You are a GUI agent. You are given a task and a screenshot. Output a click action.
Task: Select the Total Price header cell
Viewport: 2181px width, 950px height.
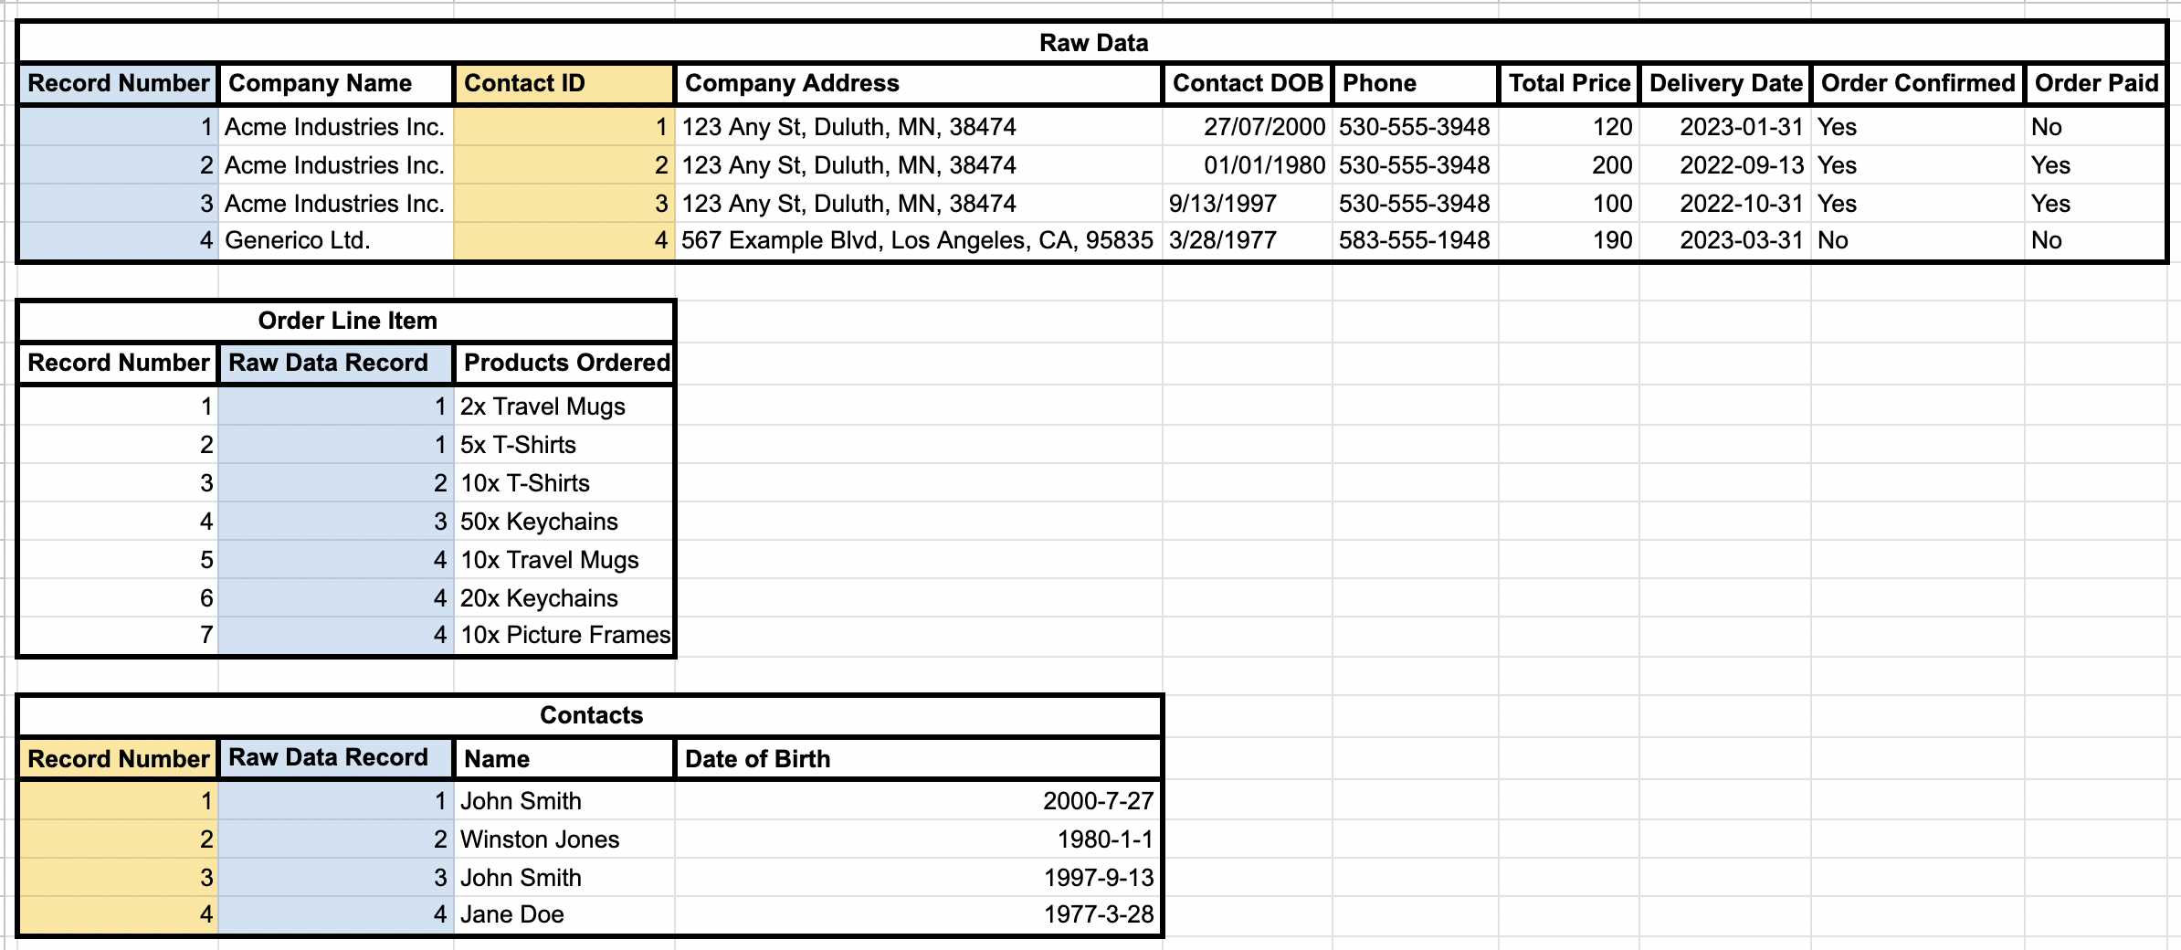point(1569,83)
